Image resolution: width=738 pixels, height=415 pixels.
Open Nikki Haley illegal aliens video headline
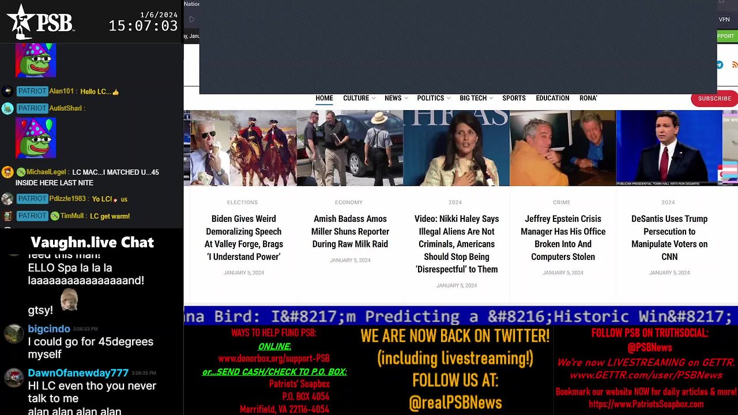click(457, 244)
